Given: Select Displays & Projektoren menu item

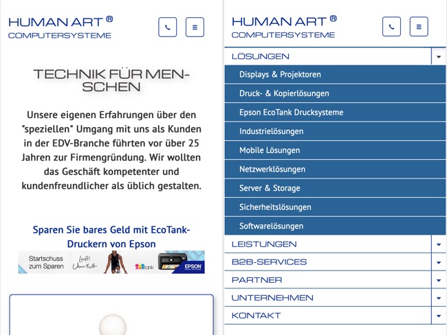Looking at the screenshot, I should pyautogui.click(x=280, y=75).
